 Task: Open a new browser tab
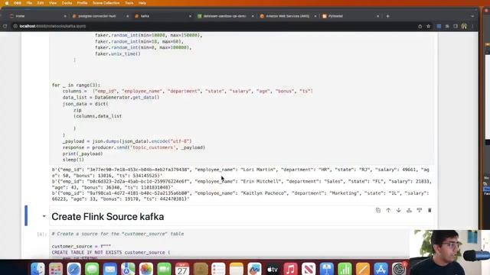point(388,16)
